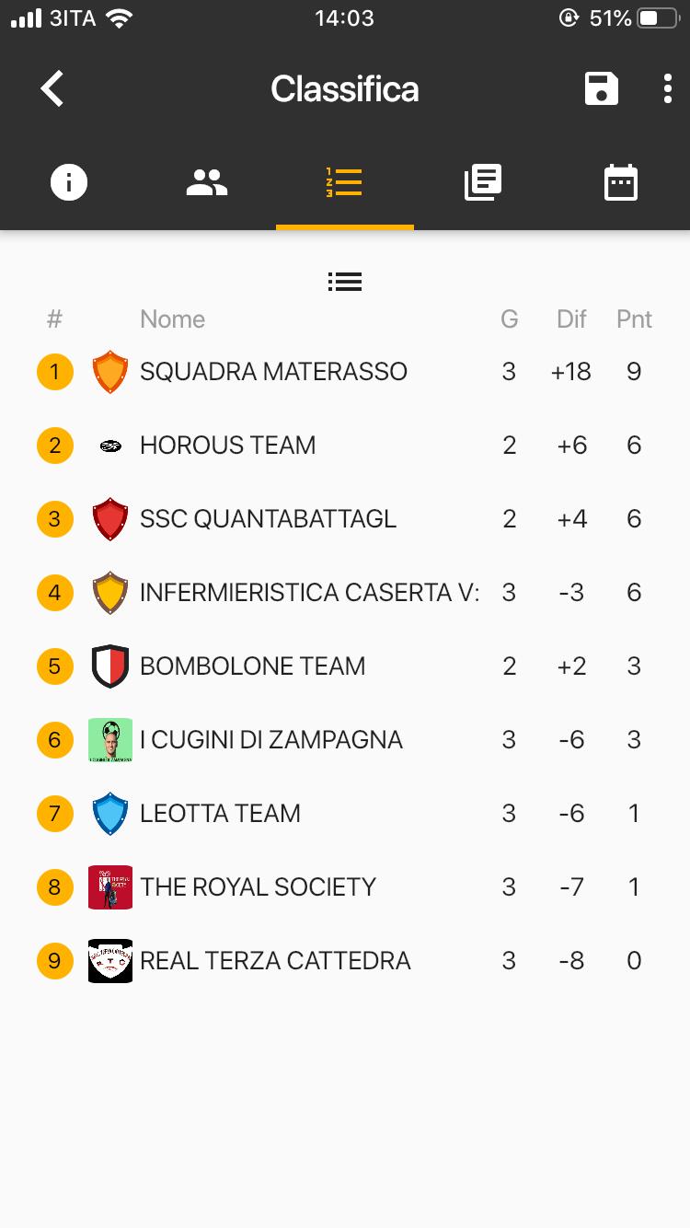Viewport: 690px width, 1228px height.
Task: Open the three-dot overflow menu
Action: pos(668,89)
